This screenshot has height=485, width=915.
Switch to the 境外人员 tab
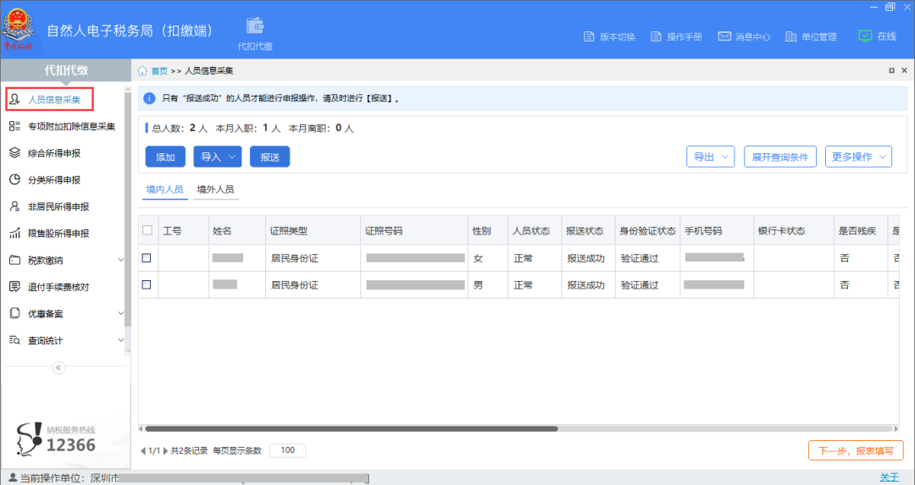tap(215, 190)
